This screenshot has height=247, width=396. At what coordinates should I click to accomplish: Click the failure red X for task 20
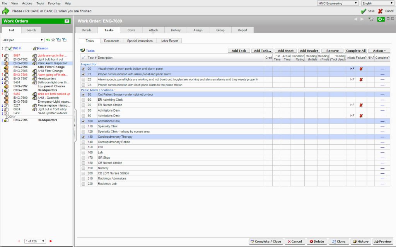pos(361,69)
